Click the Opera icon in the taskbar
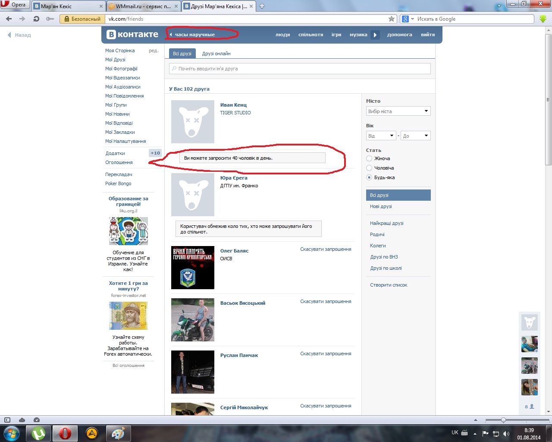The image size is (552, 442). pos(65,433)
